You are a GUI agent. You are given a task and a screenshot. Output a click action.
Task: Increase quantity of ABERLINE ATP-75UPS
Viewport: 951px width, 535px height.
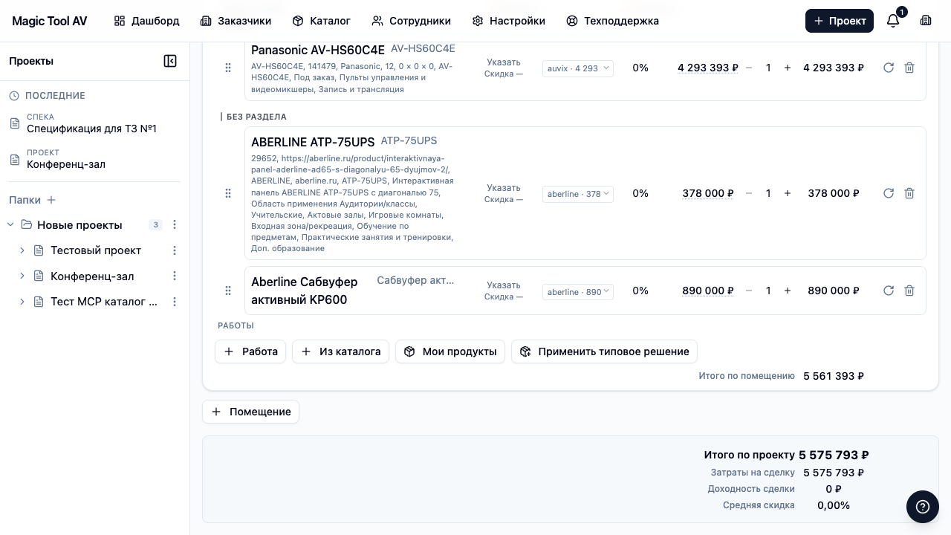click(788, 193)
